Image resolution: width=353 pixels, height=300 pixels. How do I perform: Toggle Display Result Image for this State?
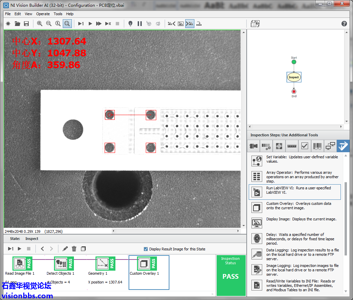pos(146,249)
